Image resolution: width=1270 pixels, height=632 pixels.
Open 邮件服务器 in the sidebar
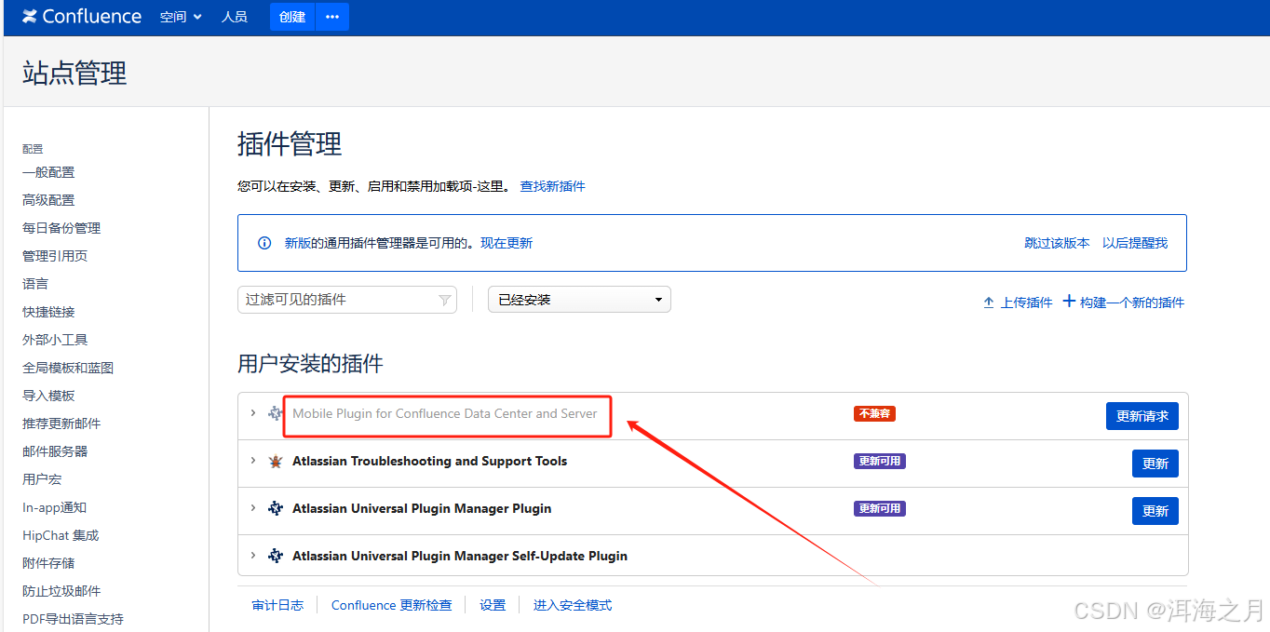point(55,451)
